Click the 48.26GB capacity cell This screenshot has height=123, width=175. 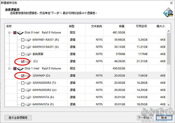(120, 61)
